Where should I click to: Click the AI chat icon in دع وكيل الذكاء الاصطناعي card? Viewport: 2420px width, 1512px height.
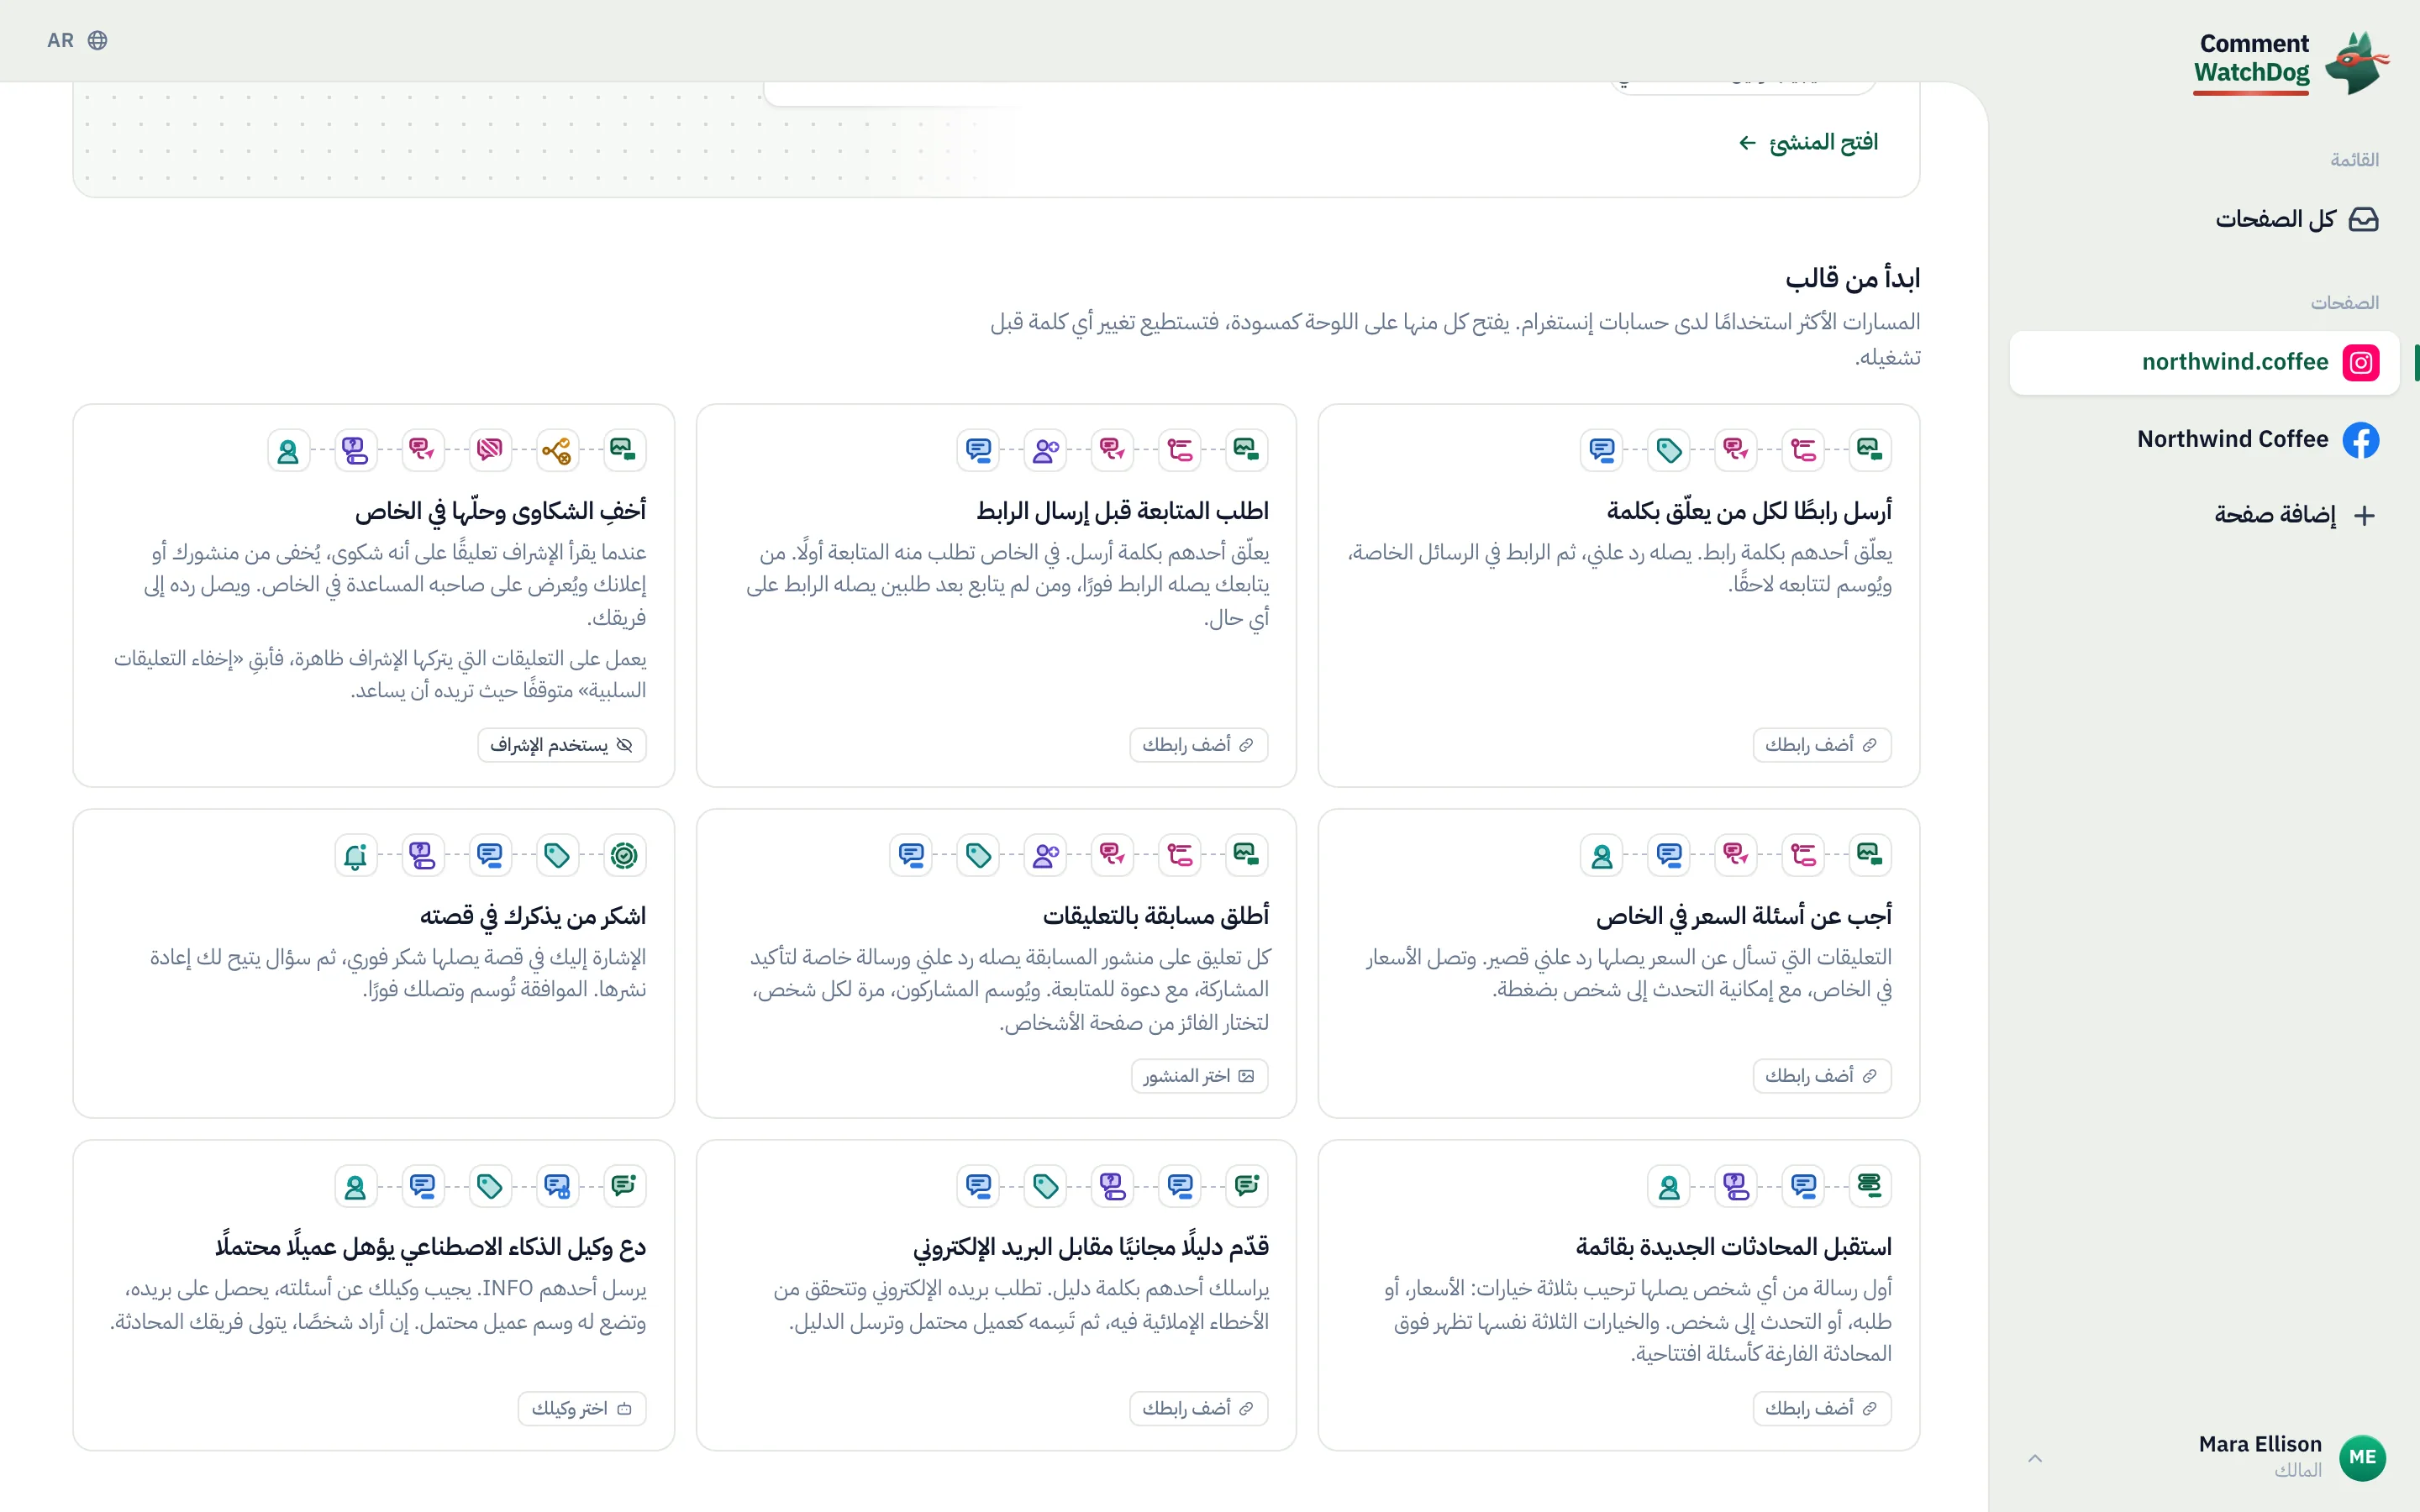tap(556, 1186)
